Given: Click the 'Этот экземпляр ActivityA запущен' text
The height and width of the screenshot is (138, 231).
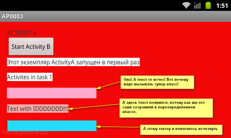Looking at the screenshot, I should coord(73,62).
